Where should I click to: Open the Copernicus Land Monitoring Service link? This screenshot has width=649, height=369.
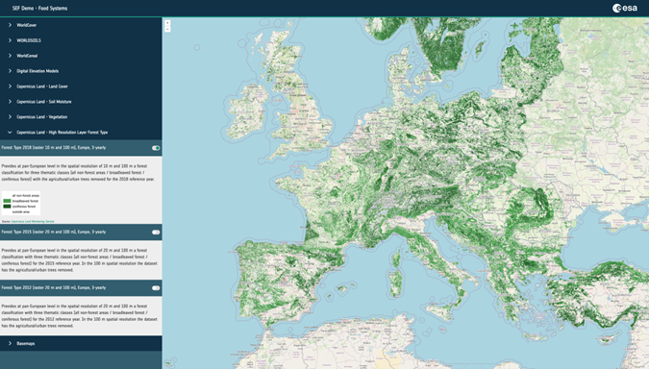33,221
